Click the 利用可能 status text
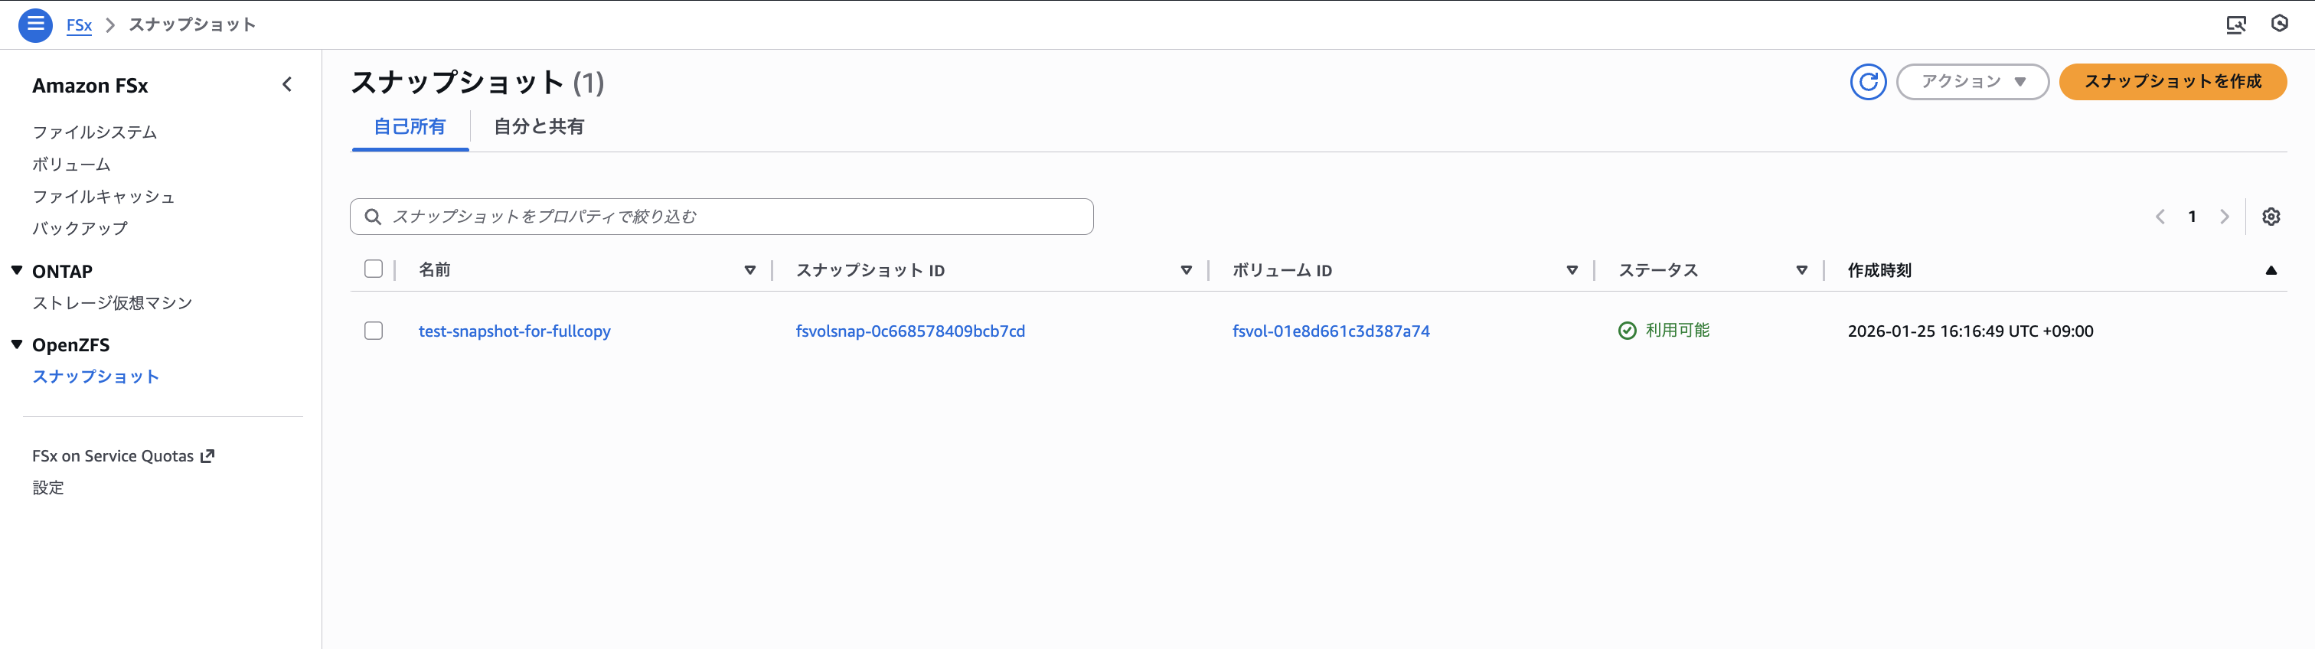The image size is (2315, 649). (x=1677, y=331)
